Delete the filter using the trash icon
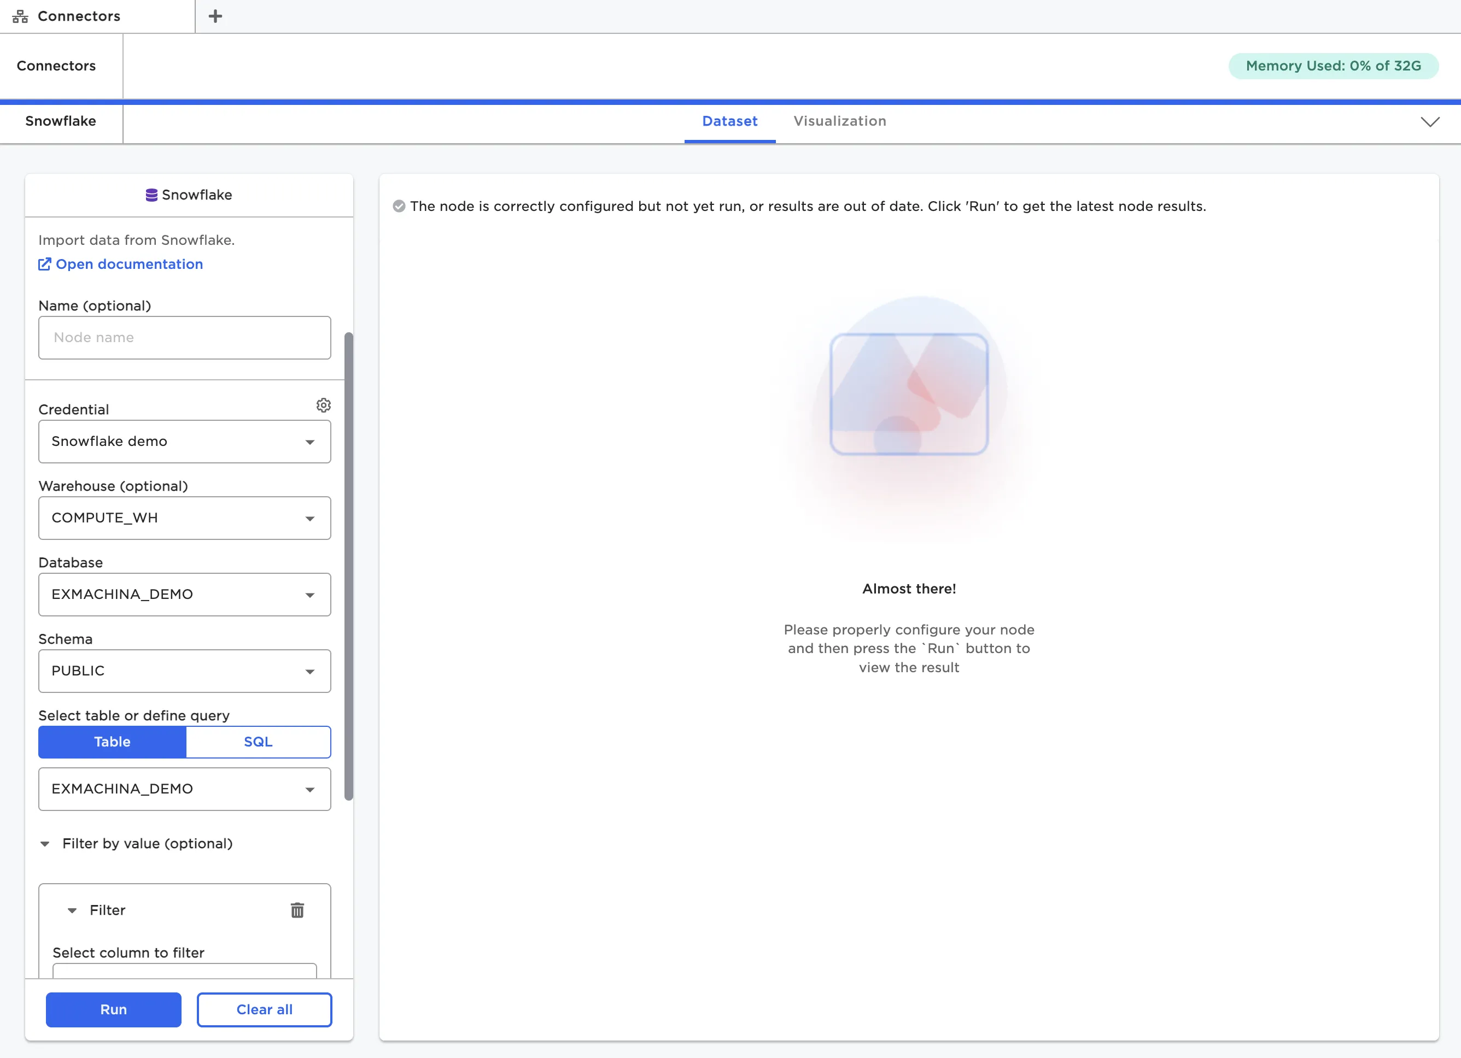Image resolution: width=1461 pixels, height=1058 pixels. (297, 910)
